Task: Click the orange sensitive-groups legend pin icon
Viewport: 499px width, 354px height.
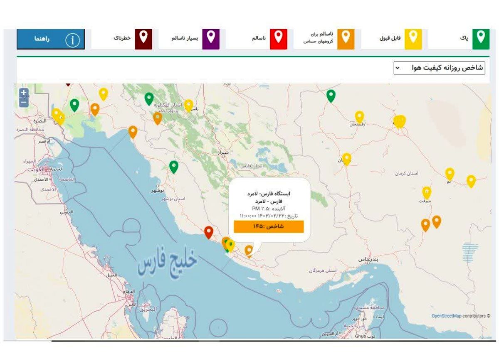Action: pos(346,39)
